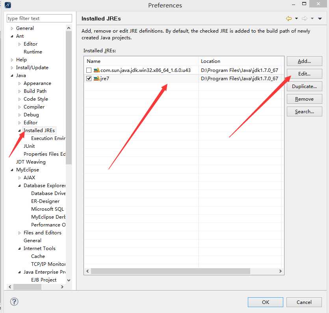Viewport: 329px width, 313px height.
Task: Check the com.sun.java.jdk.win32 JRE checkbox
Action: [x=89, y=70]
